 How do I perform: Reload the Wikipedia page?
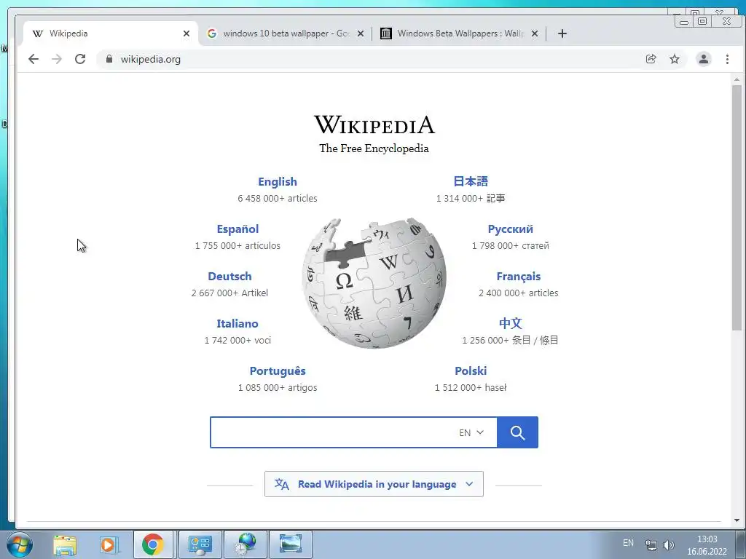pyautogui.click(x=80, y=59)
